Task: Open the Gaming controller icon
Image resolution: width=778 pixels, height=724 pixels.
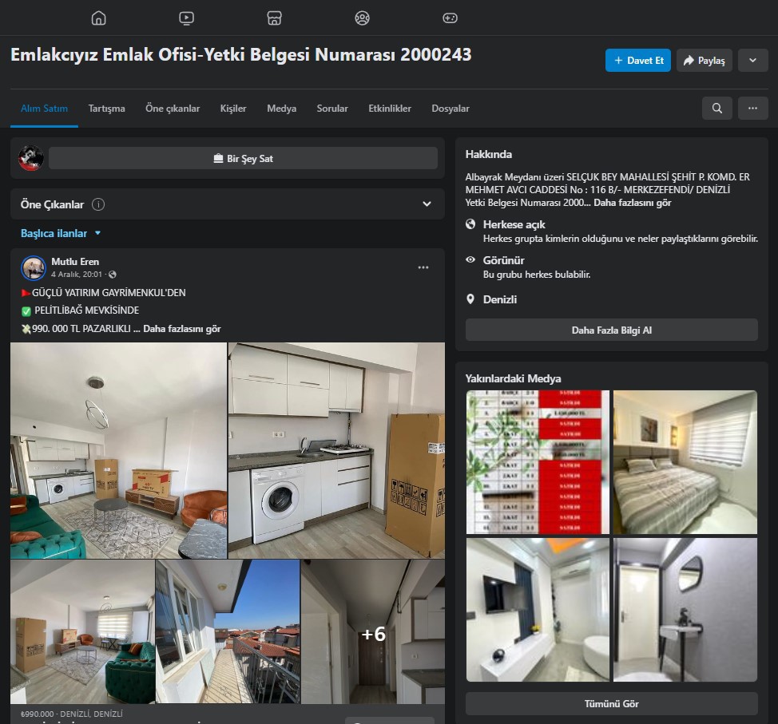Action: click(x=450, y=18)
